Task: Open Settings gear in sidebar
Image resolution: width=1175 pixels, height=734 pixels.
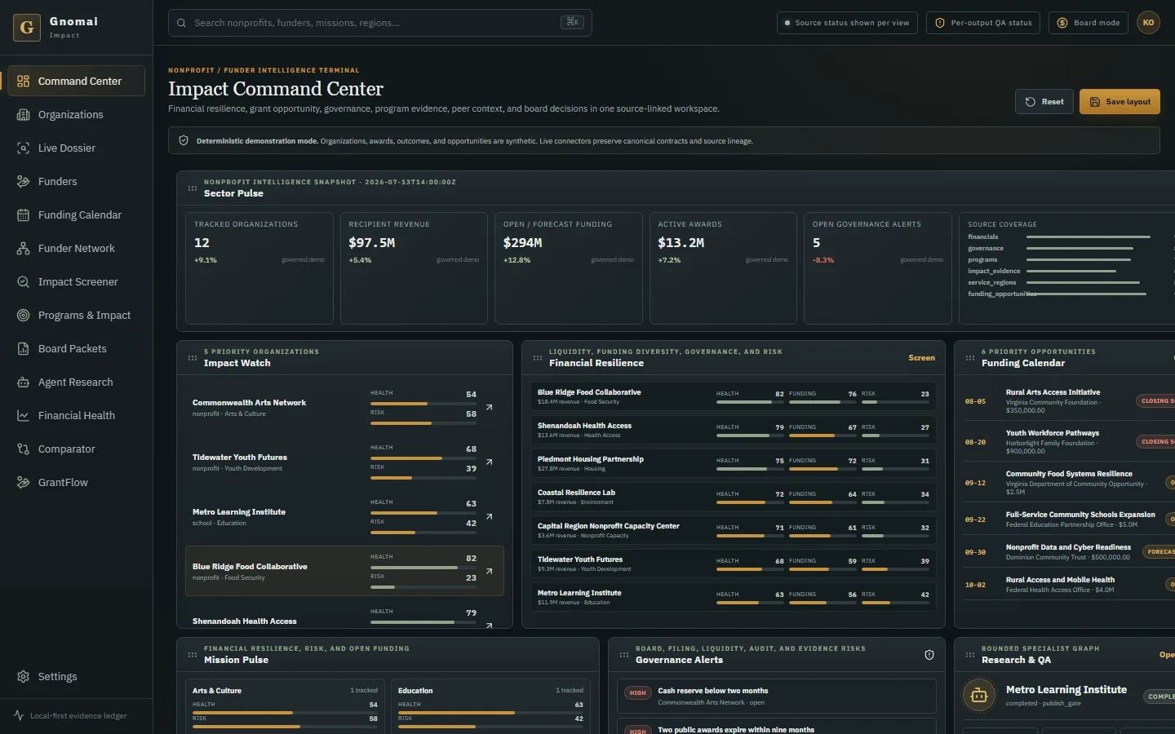Action: [23, 677]
